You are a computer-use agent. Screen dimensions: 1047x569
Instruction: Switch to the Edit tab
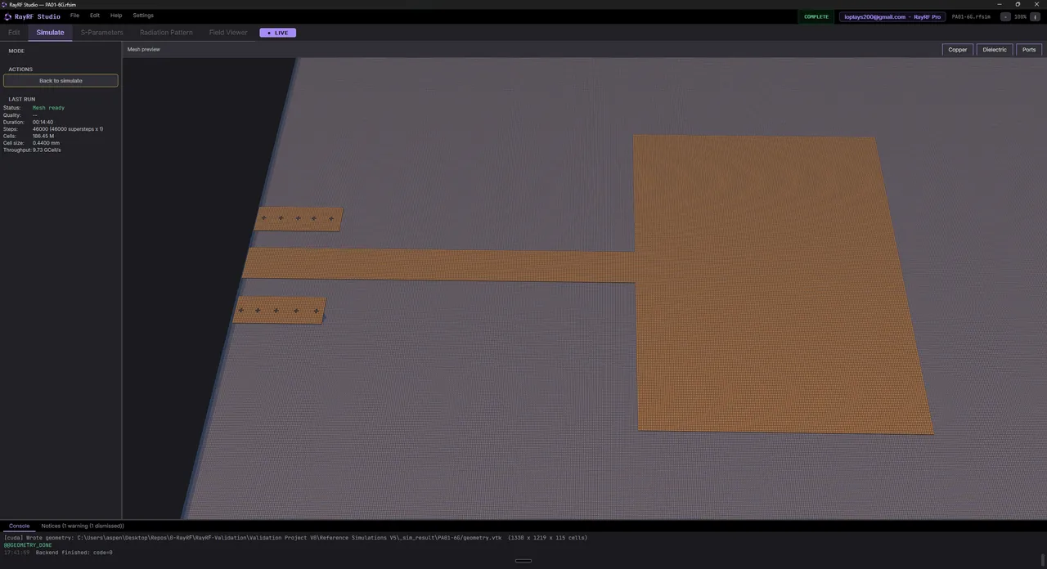[x=14, y=33]
